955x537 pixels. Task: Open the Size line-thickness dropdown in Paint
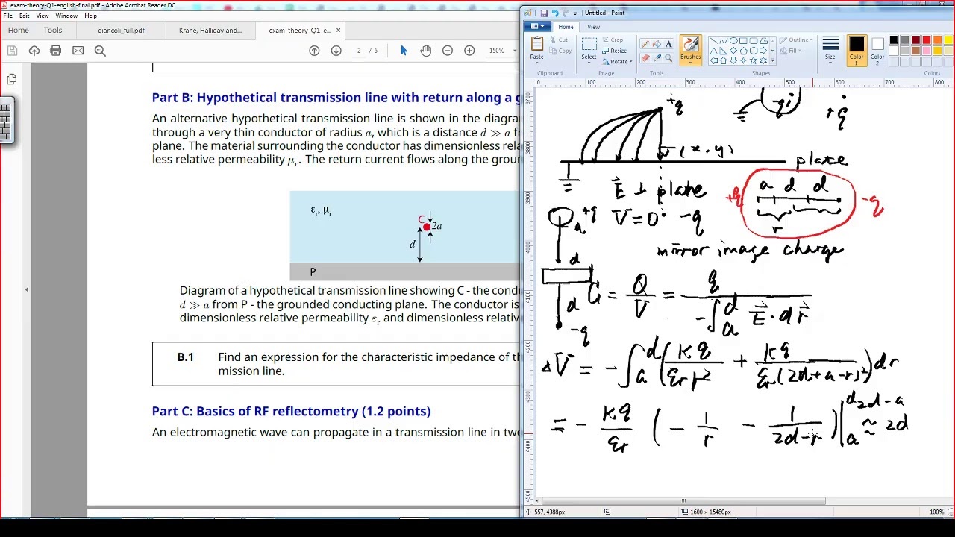830,49
